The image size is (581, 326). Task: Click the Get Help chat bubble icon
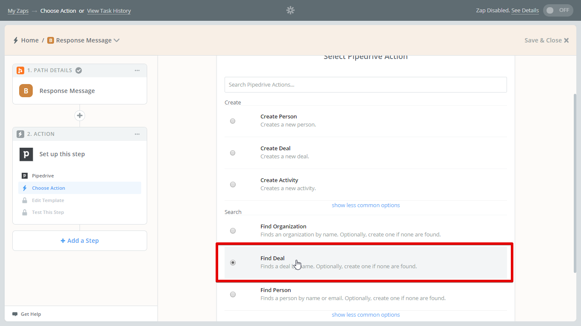tap(15, 315)
